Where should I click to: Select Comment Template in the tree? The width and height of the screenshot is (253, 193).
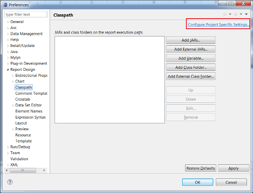31,93
